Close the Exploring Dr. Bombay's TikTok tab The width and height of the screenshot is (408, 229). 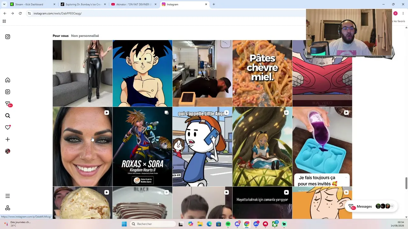(x=105, y=4)
